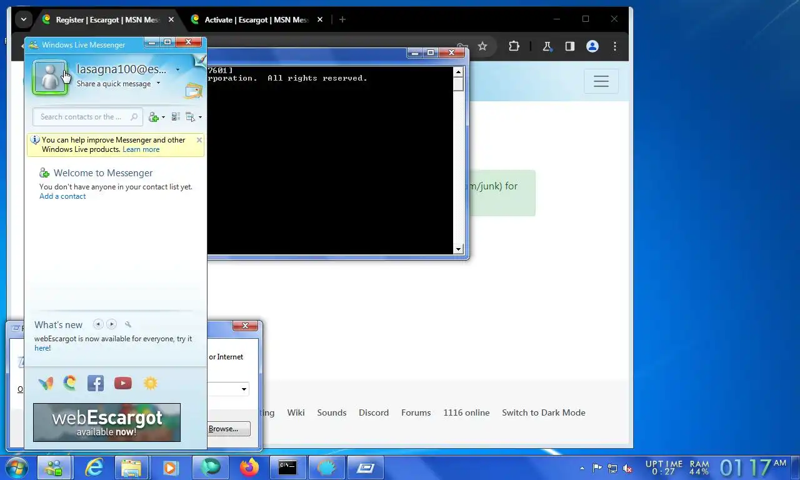Open the Wiki footer link
The width and height of the screenshot is (800, 480).
click(x=296, y=412)
